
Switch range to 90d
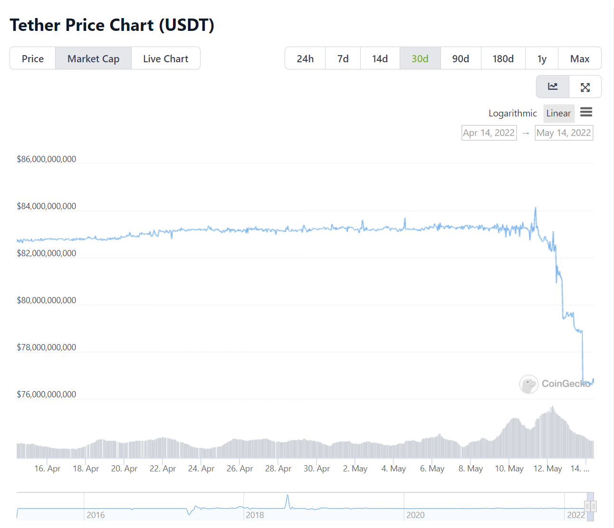(x=460, y=58)
